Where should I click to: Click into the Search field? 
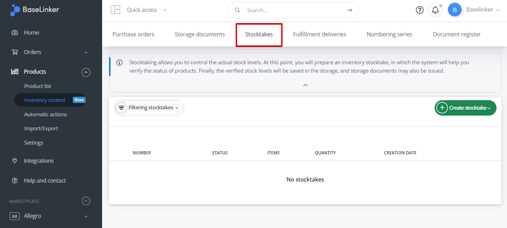(x=293, y=10)
